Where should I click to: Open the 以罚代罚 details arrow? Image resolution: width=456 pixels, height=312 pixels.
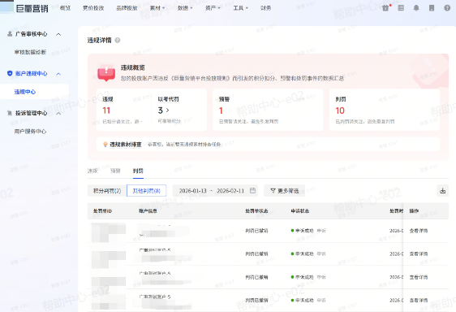coord(167,110)
